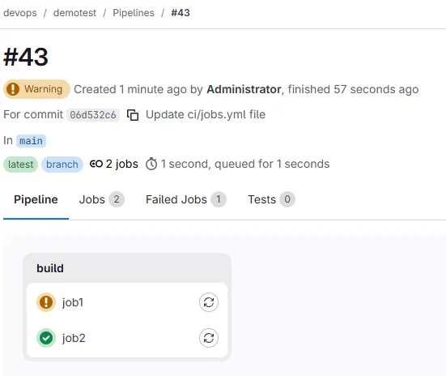Open commit 06d532c6 link
This screenshot has height=376, width=446.
(x=93, y=115)
